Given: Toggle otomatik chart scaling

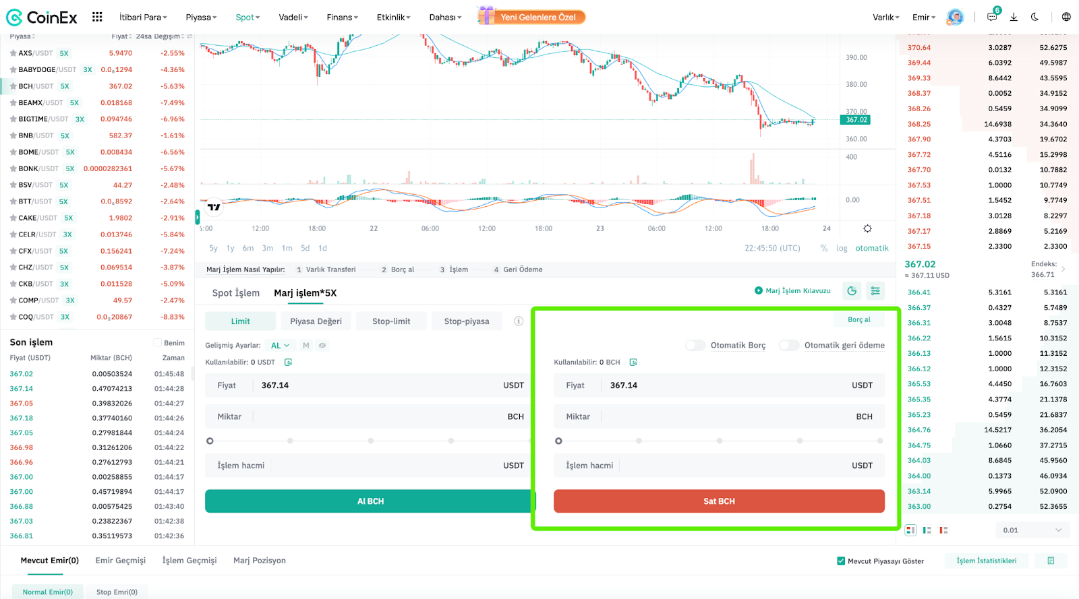Looking at the screenshot, I should 872,248.
